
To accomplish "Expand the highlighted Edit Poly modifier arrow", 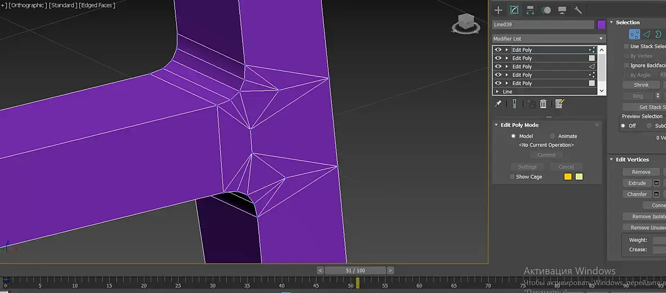I will (x=507, y=50).
